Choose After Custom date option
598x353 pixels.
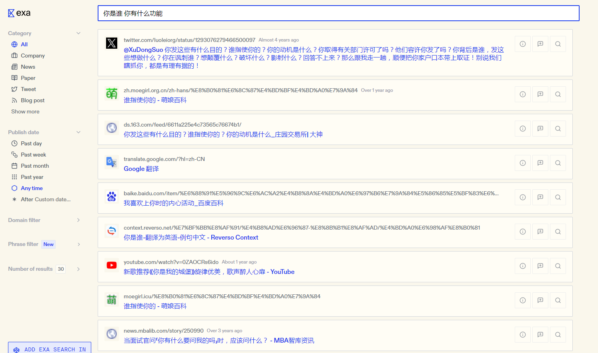point(41,199)
